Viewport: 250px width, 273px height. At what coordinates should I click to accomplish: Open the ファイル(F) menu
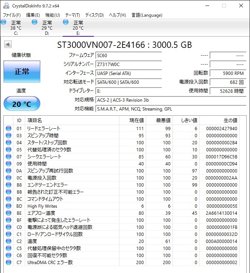(x=12, y=15)
